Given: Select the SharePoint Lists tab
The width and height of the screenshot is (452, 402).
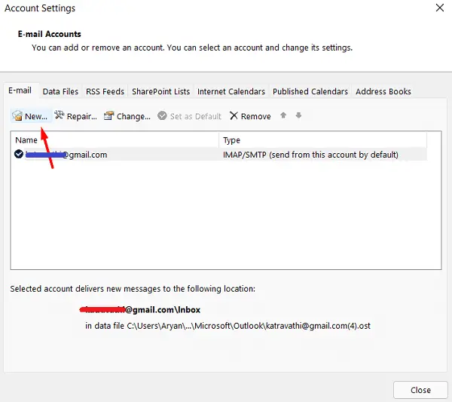Looking at the screenshot, I should pyautogui.click(x=160, y=92).
